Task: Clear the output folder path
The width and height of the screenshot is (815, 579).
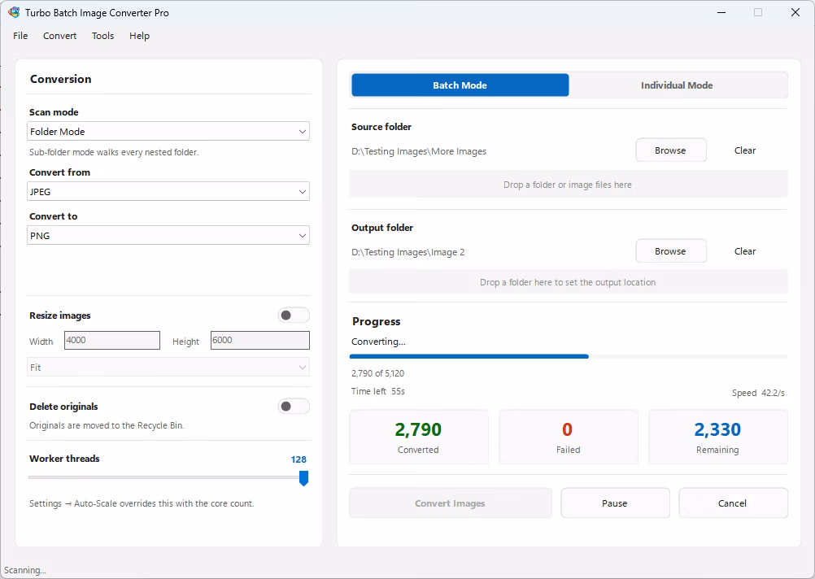Action: coord(745,251)
